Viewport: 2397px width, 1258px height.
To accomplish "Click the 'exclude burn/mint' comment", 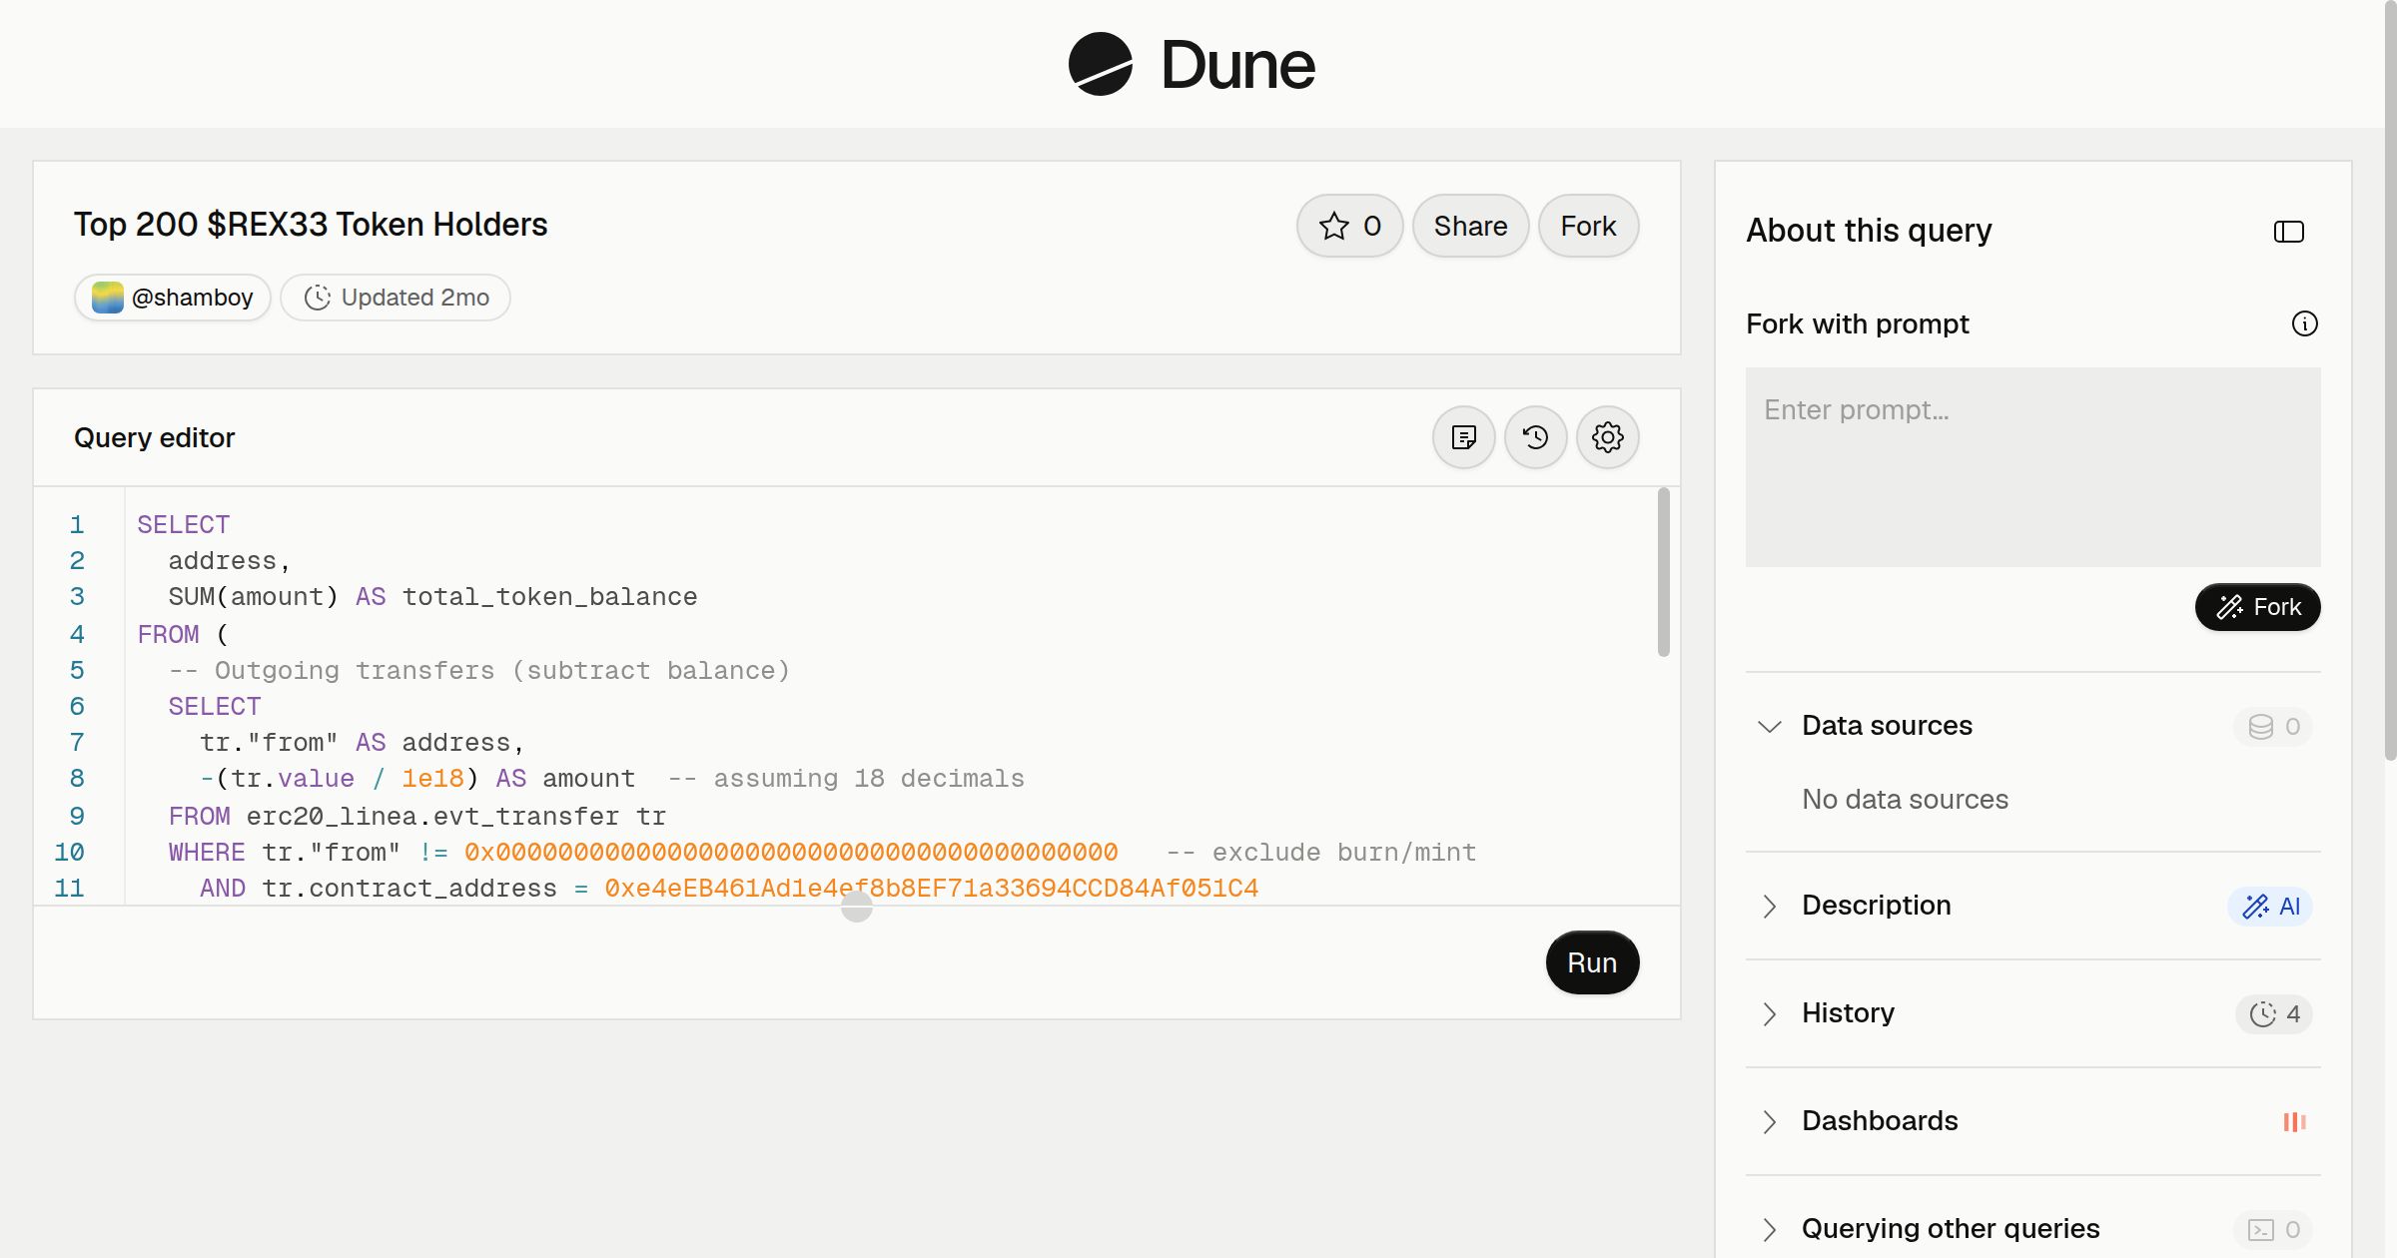I will tap(1321, 853).
